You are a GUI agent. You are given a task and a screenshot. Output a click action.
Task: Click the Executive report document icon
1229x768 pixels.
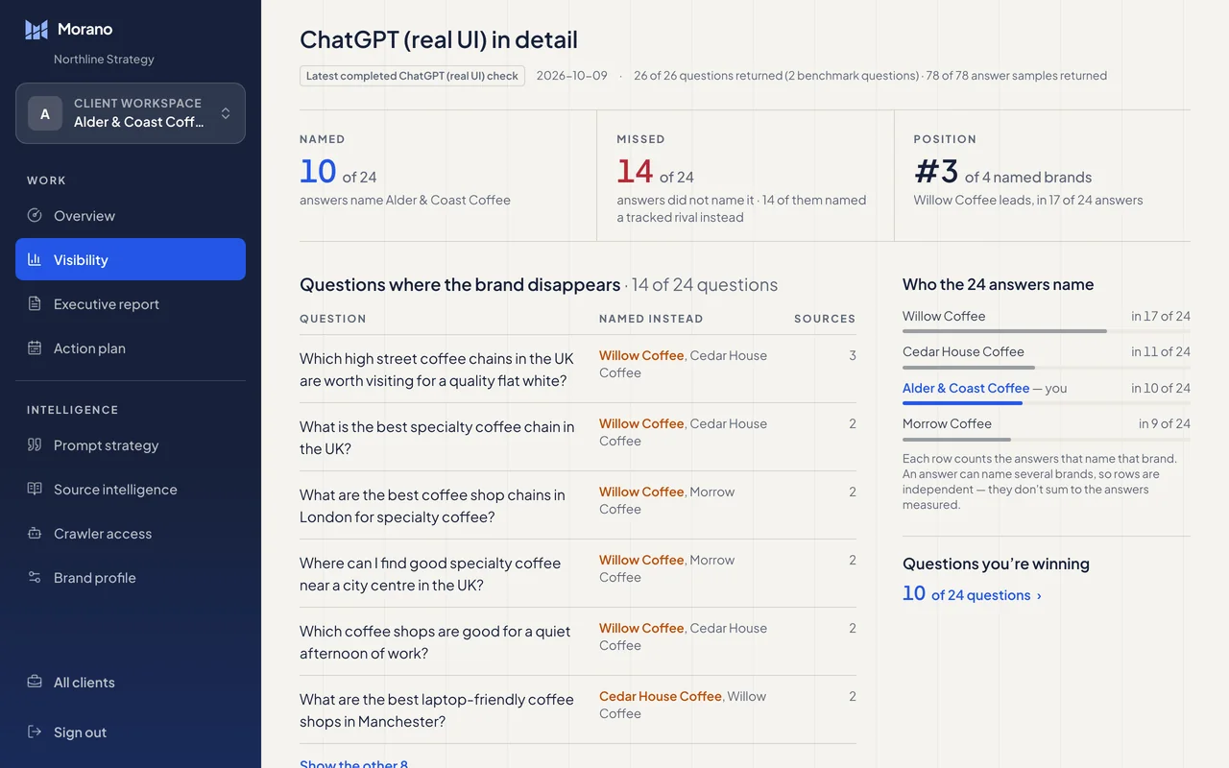coord(35,303)
